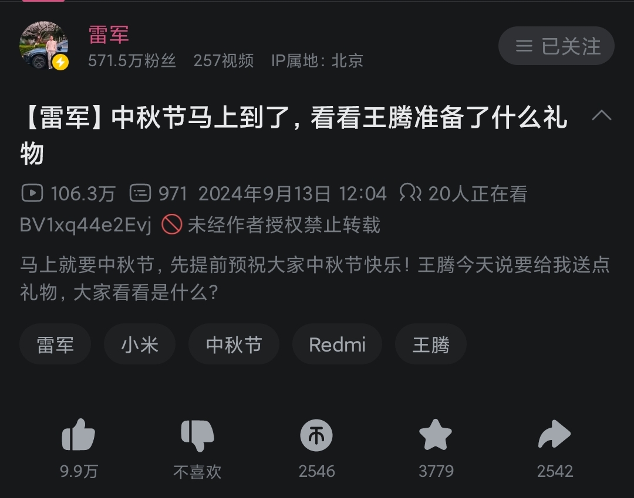The image size is (634, 498).
Task: Open the 王腾 tag
Action: [x=431, y=344]
